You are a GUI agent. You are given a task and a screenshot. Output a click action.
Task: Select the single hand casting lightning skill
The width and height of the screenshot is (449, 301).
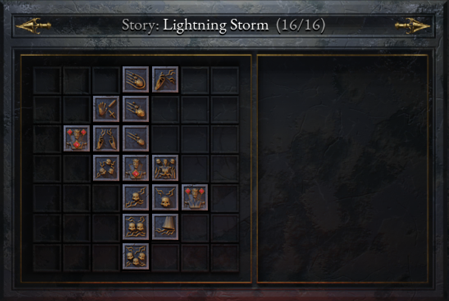click(x=165, y=79)
